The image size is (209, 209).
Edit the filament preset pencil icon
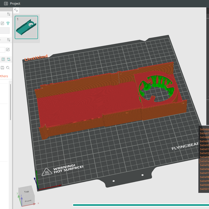(x=8, y=49)
